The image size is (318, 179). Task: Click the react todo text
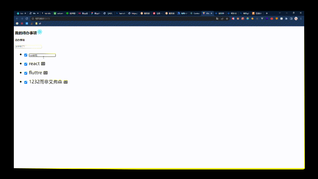[x=34, y=64]
